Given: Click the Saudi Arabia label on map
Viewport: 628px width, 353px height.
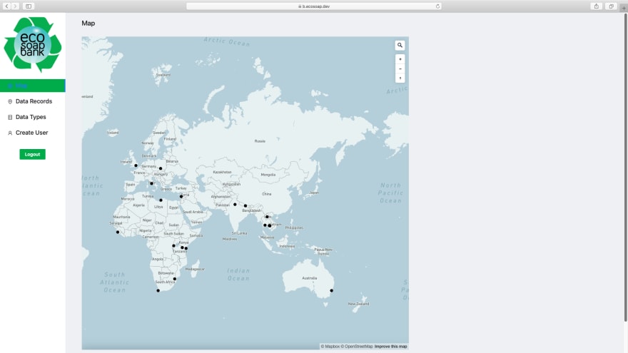Looking at the screenshot, I should [x=193, y=212].
